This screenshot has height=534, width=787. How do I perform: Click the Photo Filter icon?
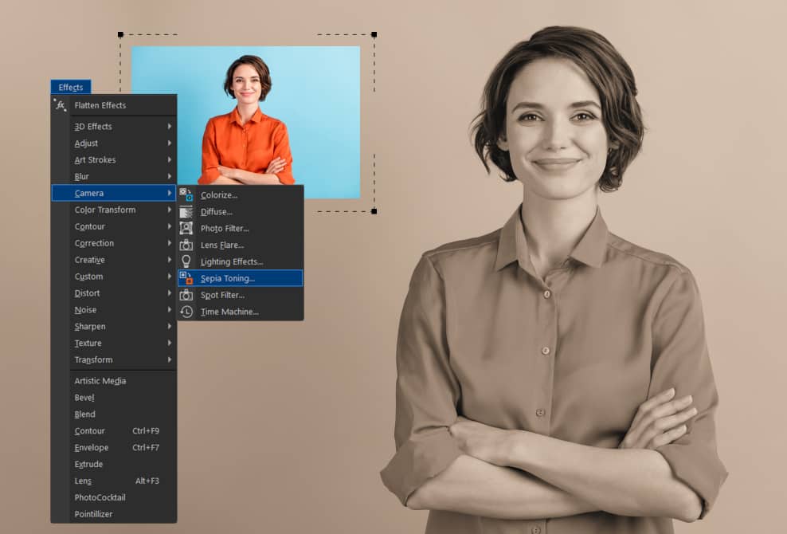click(x=186, y=229)
